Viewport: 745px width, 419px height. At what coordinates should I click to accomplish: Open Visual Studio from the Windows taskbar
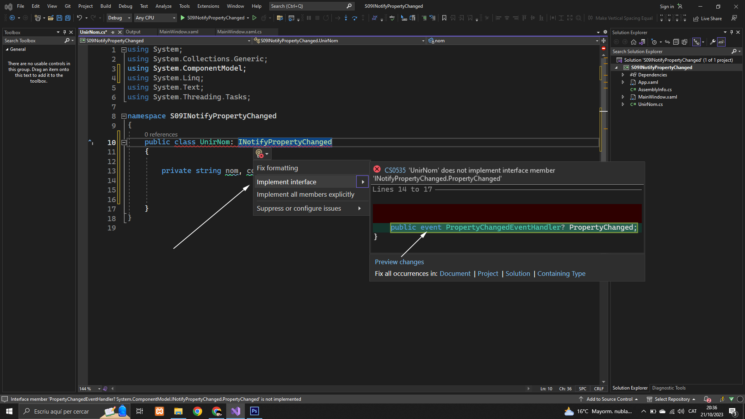[236, 411]
